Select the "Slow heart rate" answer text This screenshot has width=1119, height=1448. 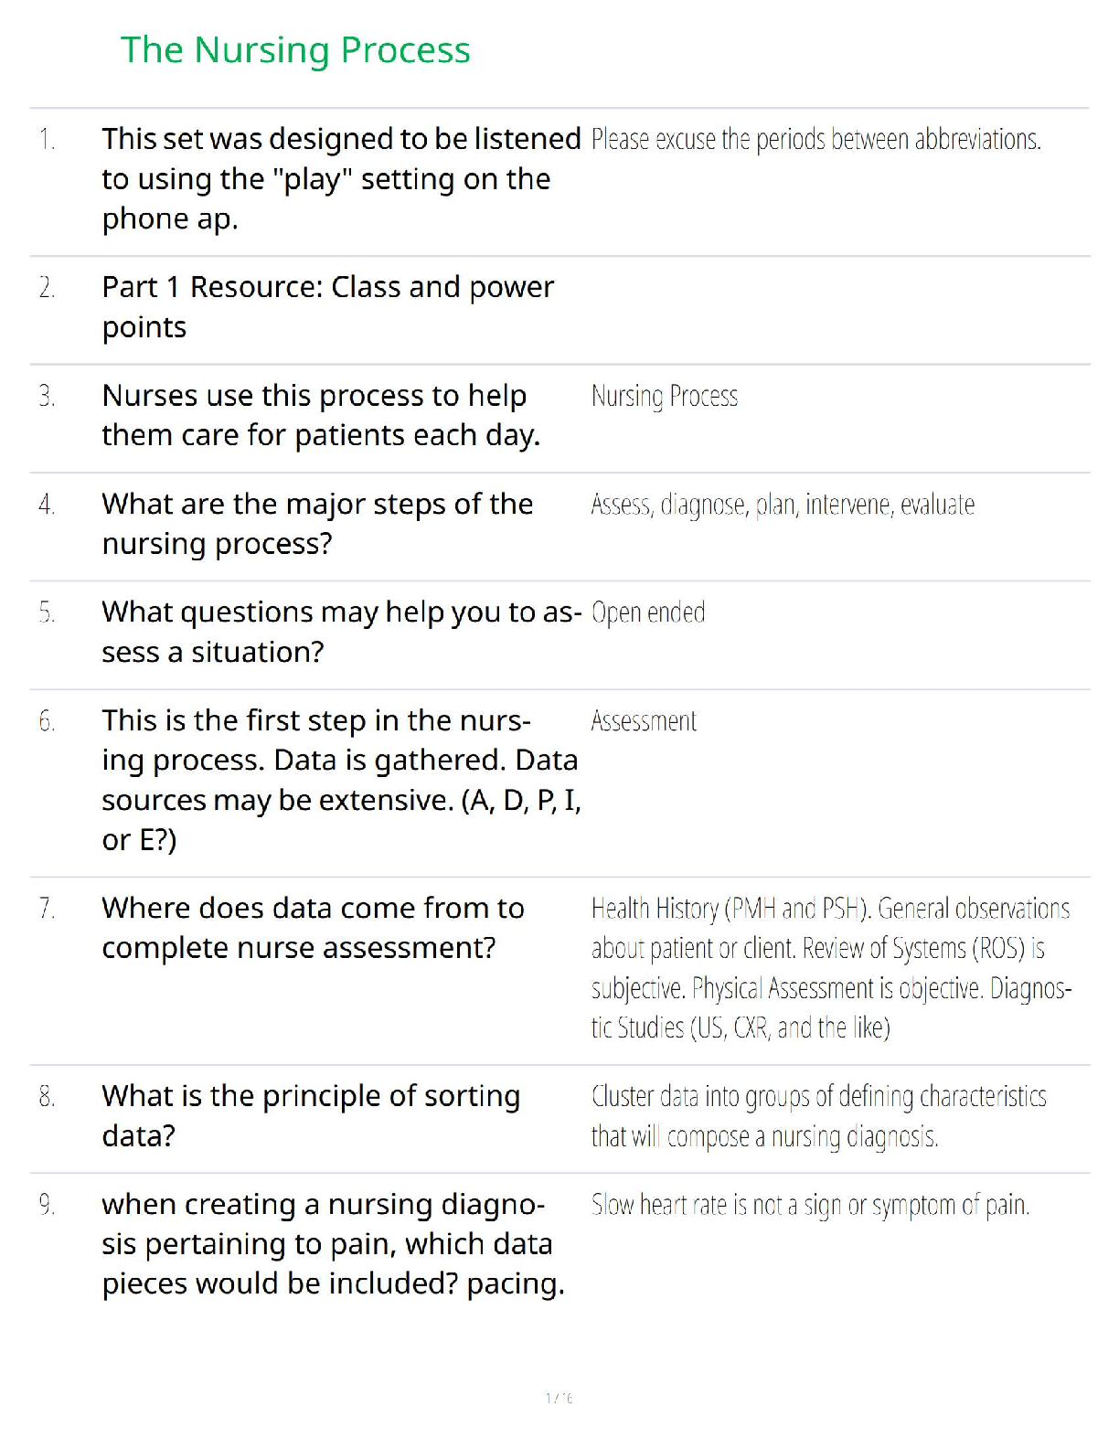pyautogui.click(x=810, y=1205)
